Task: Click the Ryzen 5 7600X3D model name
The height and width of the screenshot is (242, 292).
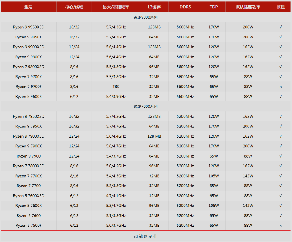Action: 29,196
